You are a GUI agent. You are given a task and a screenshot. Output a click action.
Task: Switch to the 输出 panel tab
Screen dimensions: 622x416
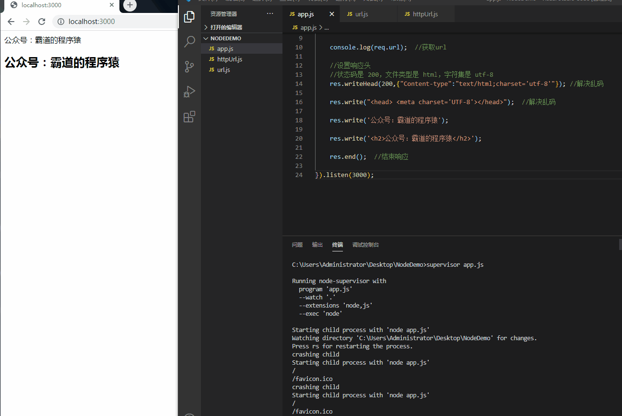pyautogui.click(x=317, y=245)
